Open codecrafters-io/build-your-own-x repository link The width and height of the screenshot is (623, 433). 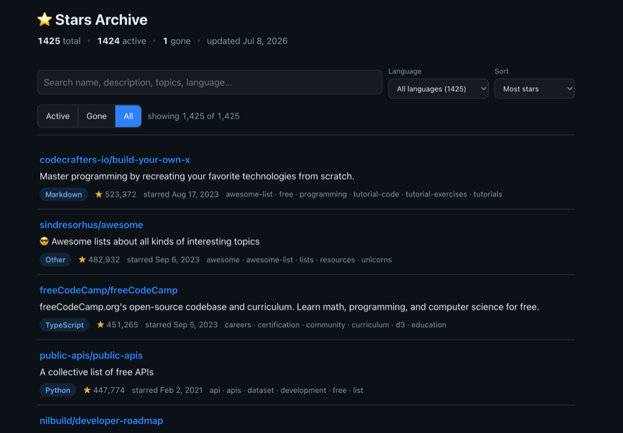point(115,159)
